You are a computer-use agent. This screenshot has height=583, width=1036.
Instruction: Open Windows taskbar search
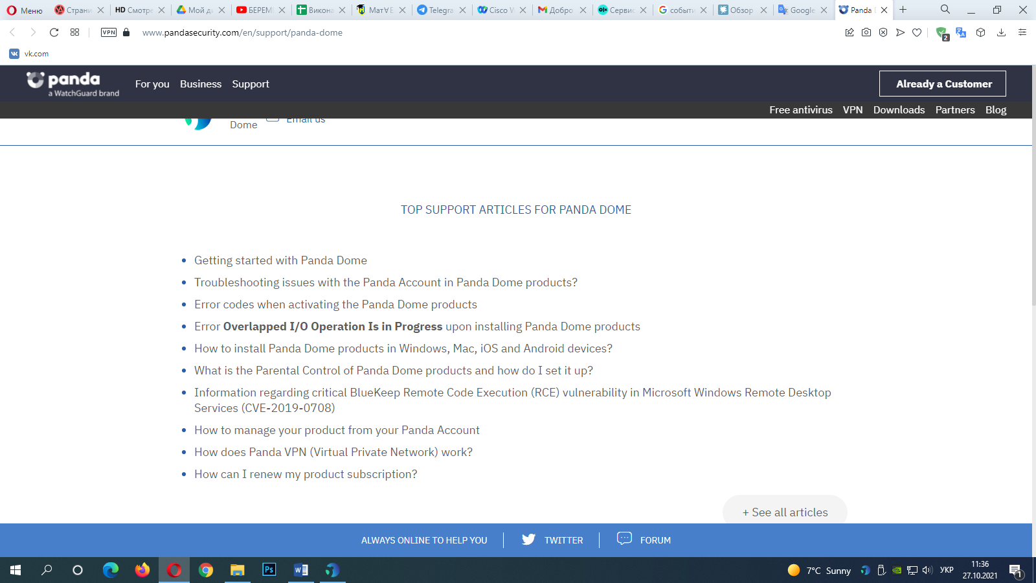(47, 570)
